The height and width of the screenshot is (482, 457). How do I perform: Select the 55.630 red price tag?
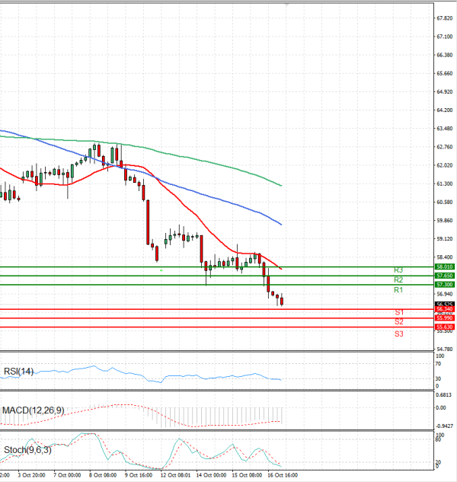click(x=445, y=327)
